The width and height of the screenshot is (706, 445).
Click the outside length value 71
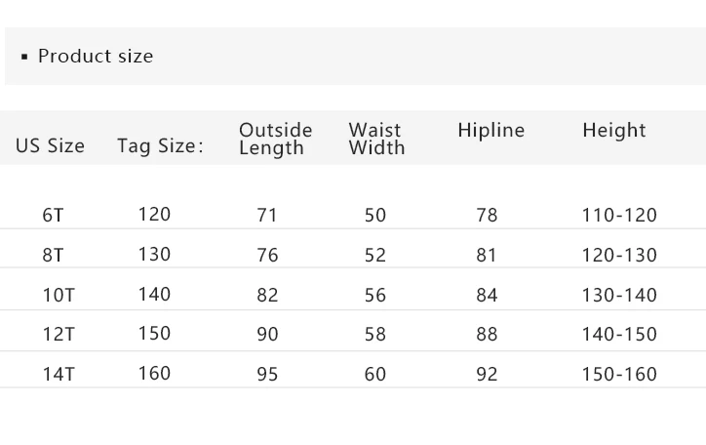coord(267,216)
